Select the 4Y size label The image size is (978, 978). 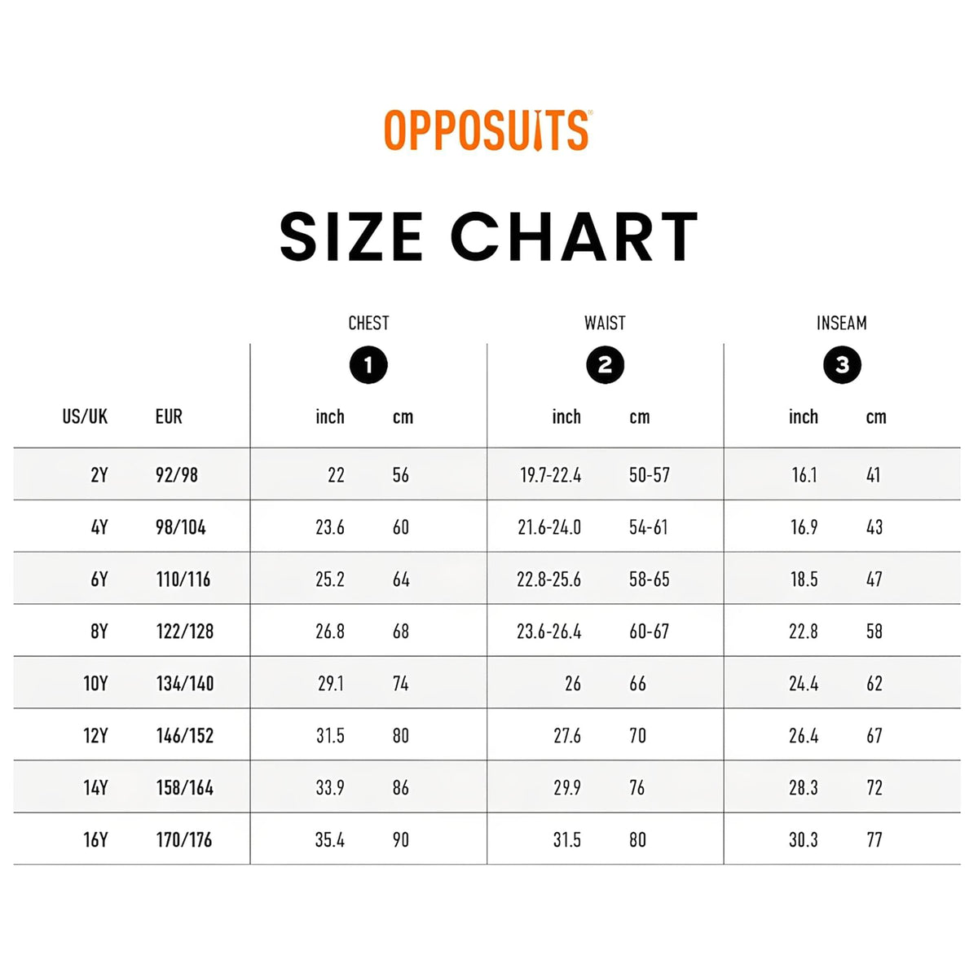click(99, 527)
